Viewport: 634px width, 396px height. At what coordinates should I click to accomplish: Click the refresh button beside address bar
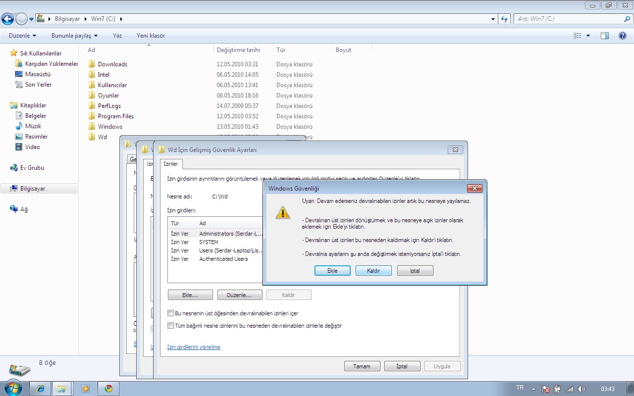[x=504, y=19]
